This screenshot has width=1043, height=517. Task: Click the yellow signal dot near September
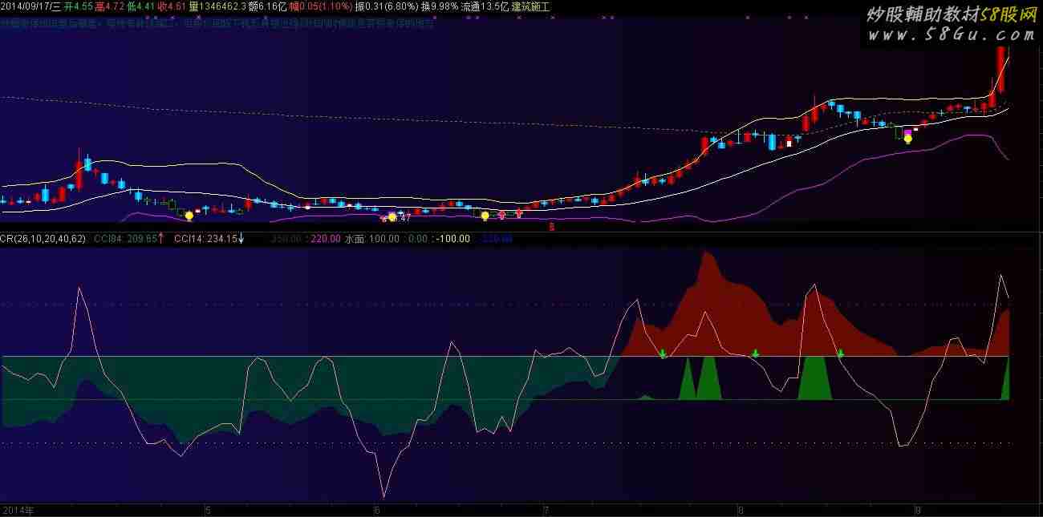pos(907,139)
